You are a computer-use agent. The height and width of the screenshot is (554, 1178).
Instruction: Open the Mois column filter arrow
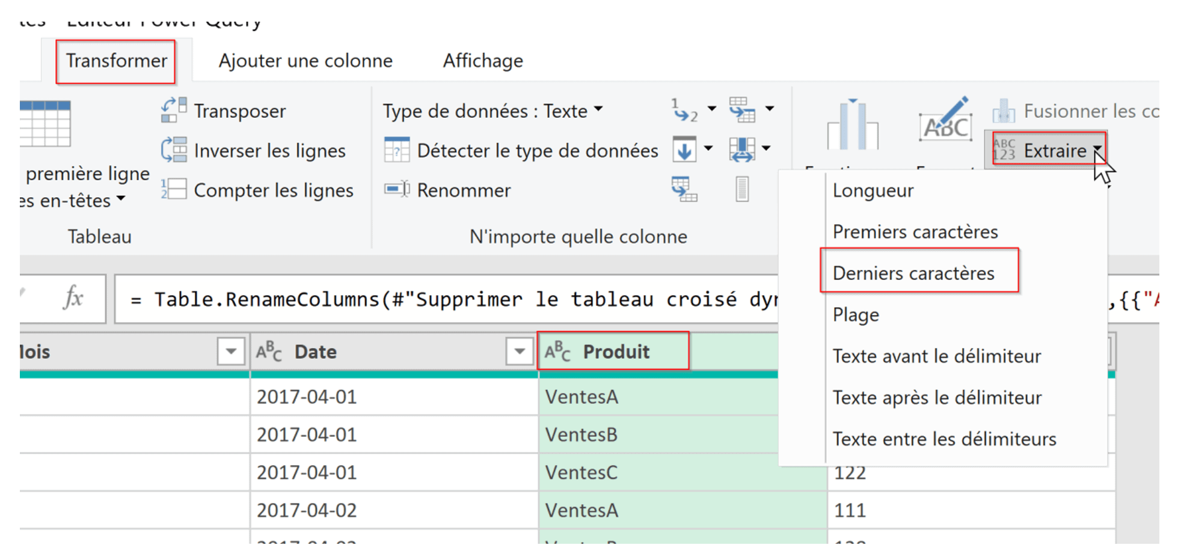click(x=230, y=352)
